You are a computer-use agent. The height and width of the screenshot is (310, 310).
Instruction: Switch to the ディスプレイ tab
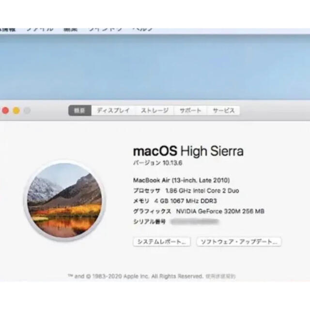coord(113,110)
